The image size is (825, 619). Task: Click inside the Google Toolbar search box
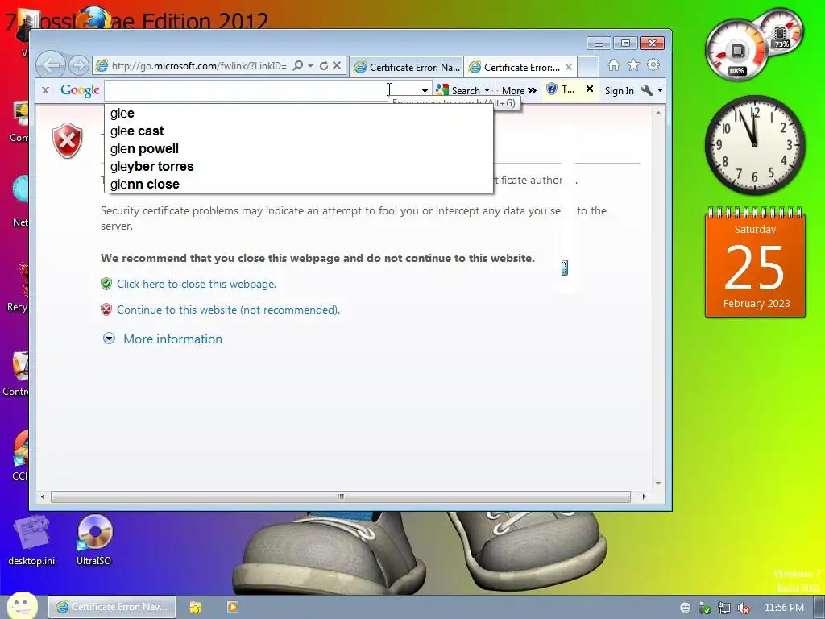263,91
